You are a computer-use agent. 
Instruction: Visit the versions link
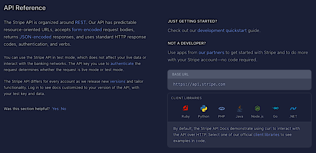pos(118,81)
